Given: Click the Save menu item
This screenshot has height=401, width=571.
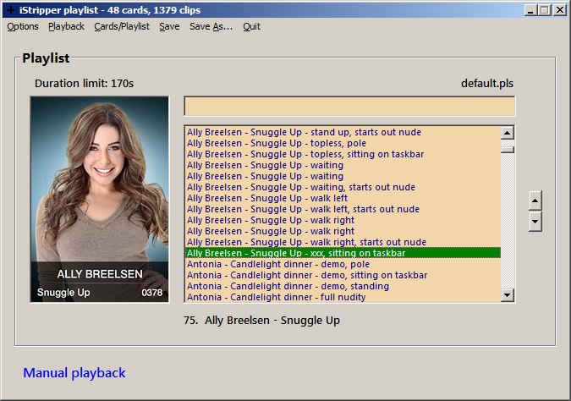Looking at the screenshot, I should pyautogui.click(x=169, y=26).
